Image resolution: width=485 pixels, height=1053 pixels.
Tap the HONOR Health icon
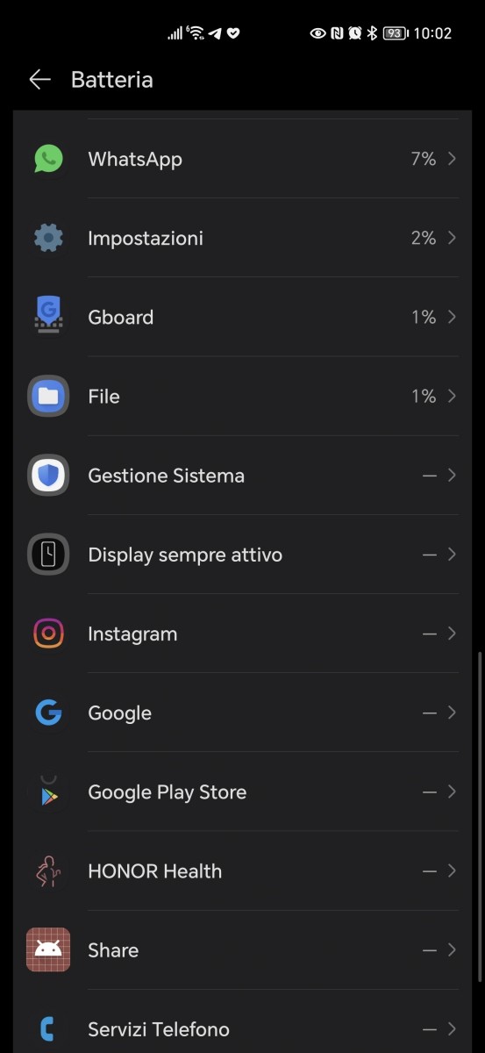(48, 870)
